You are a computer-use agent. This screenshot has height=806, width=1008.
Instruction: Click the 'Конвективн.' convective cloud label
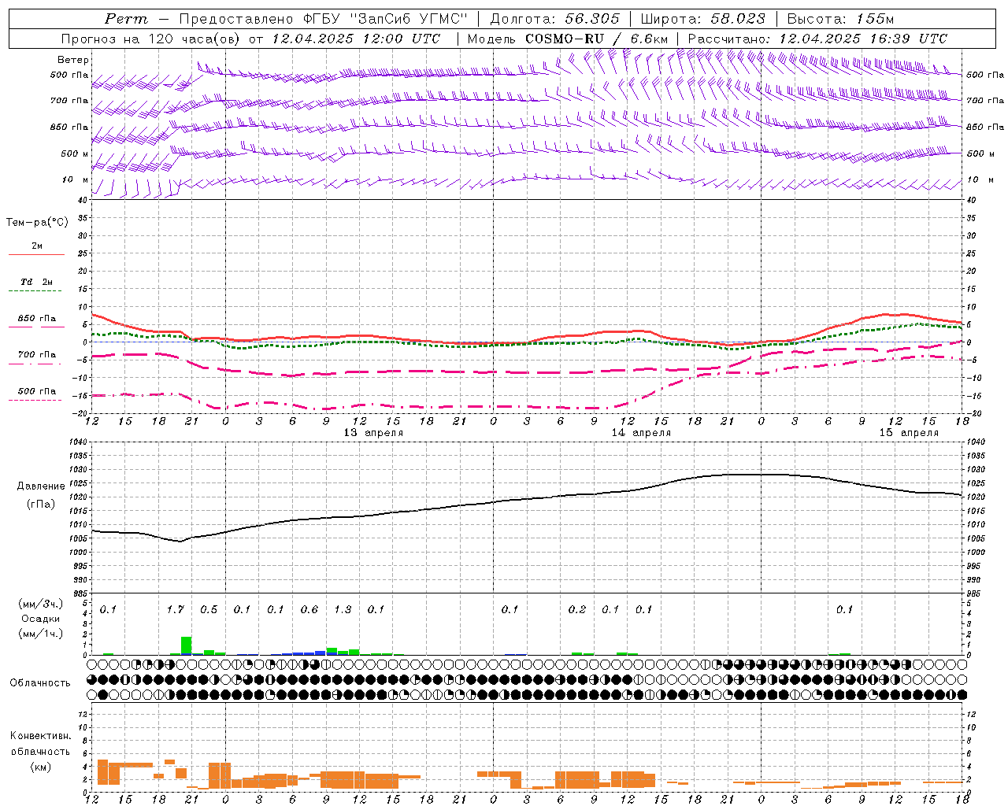click(40, 736)
